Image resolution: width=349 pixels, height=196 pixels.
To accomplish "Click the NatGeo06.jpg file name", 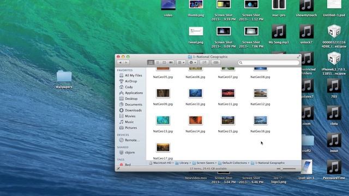I will point(195,77).
